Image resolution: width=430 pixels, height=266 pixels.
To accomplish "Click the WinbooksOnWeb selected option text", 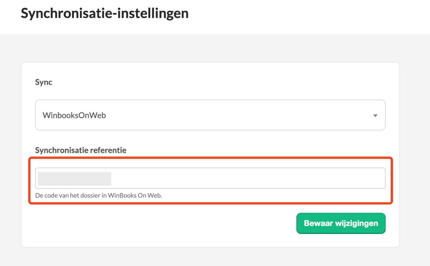I will click(x=74, y=115).
